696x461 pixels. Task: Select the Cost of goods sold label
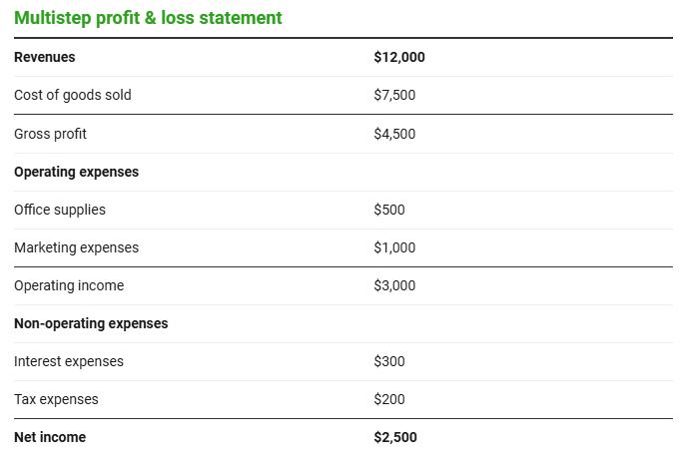click(73, 95)
